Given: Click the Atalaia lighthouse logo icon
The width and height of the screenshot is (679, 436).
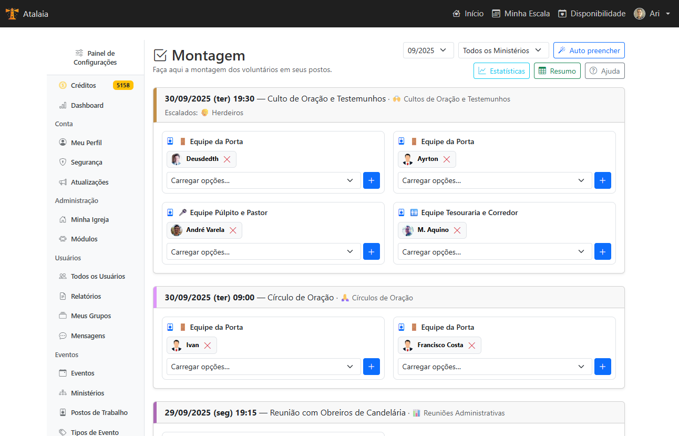Looking at the screenshot, I should coord(12,14).
